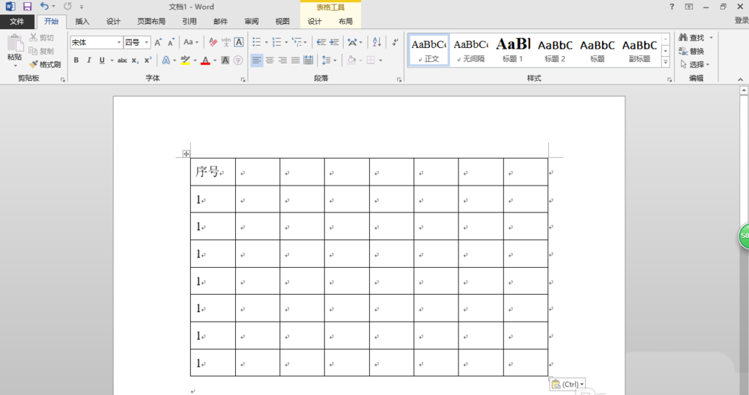
Task: Toggle Bold formatting
Action: click(x=76, y=61)
